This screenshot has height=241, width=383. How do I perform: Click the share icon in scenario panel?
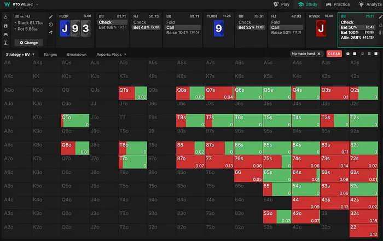[50, 32]
